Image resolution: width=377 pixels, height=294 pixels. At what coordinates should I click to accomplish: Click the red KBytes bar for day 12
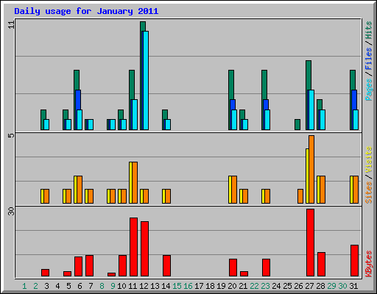click(144, 249)
